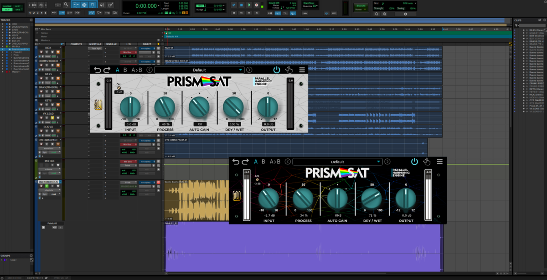Click the transport Stop button
Viewport: 547px width, 280px height.
point(242,5)
